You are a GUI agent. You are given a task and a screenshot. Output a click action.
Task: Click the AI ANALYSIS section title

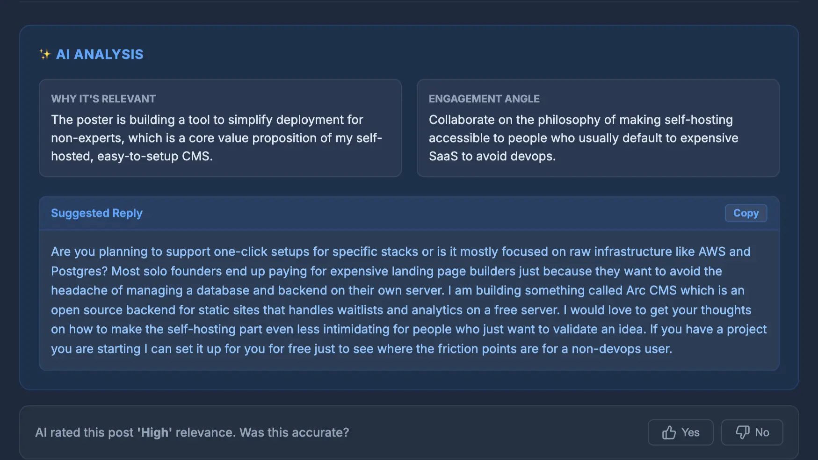click(x=100, y=54)
